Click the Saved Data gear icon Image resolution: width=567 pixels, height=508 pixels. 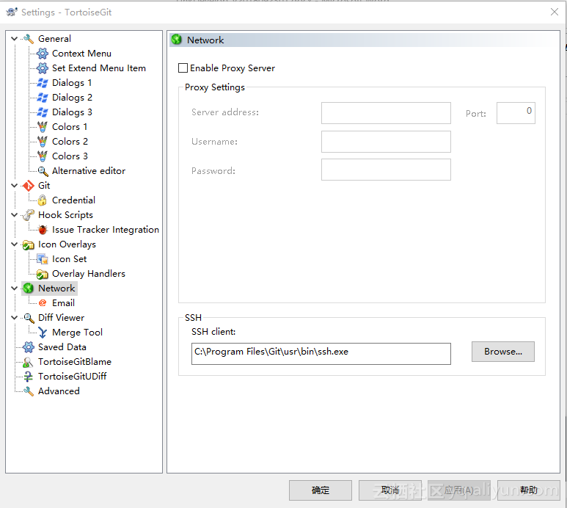[28, 347]
